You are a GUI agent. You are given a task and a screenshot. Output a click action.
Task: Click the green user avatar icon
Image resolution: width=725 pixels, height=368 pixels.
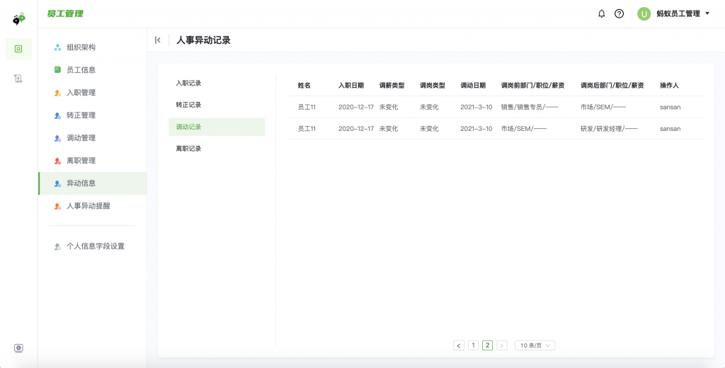tap(644, 13)
